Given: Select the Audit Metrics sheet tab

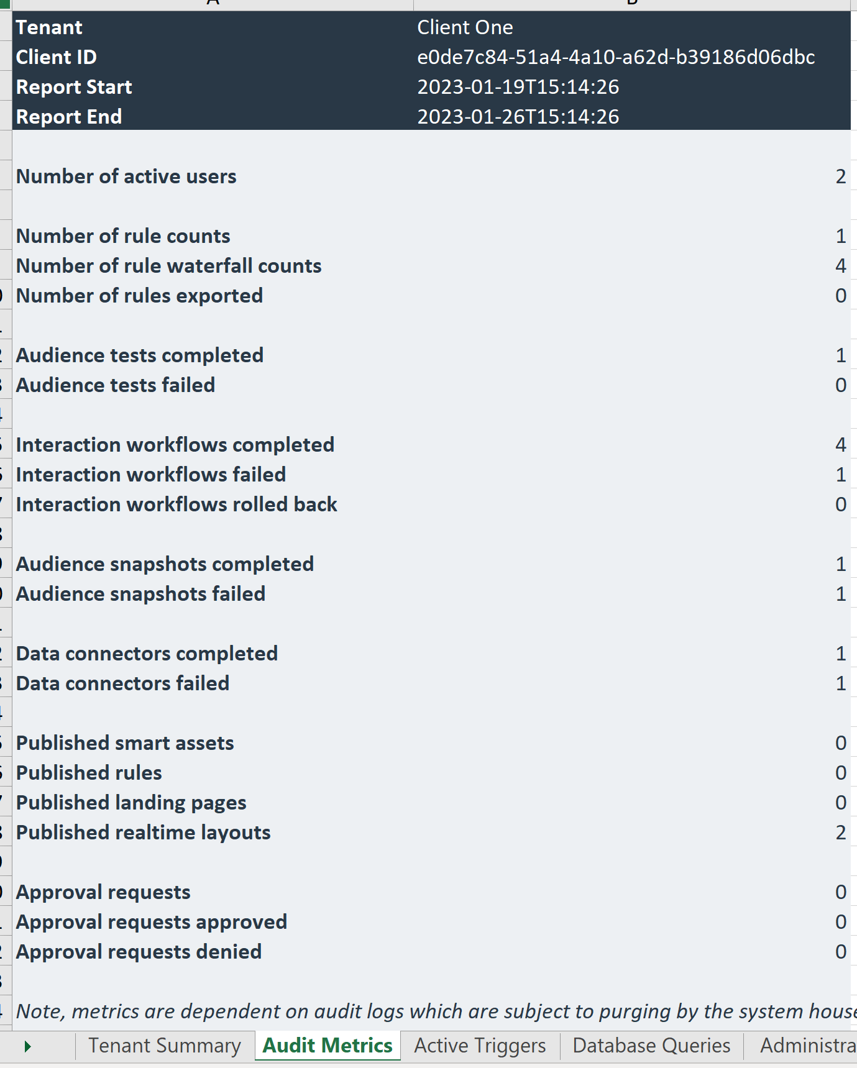Looking at the screenshot, I should (328, 1046).
